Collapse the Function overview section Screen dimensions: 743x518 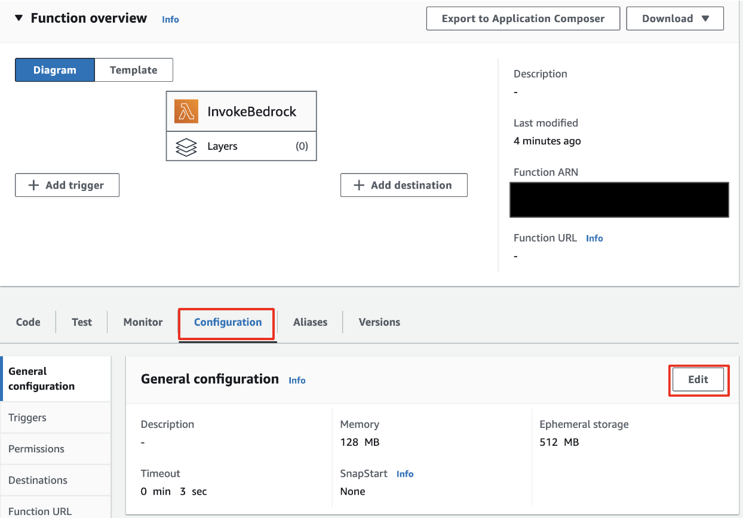pyautogui.click(x=19, y=18)
